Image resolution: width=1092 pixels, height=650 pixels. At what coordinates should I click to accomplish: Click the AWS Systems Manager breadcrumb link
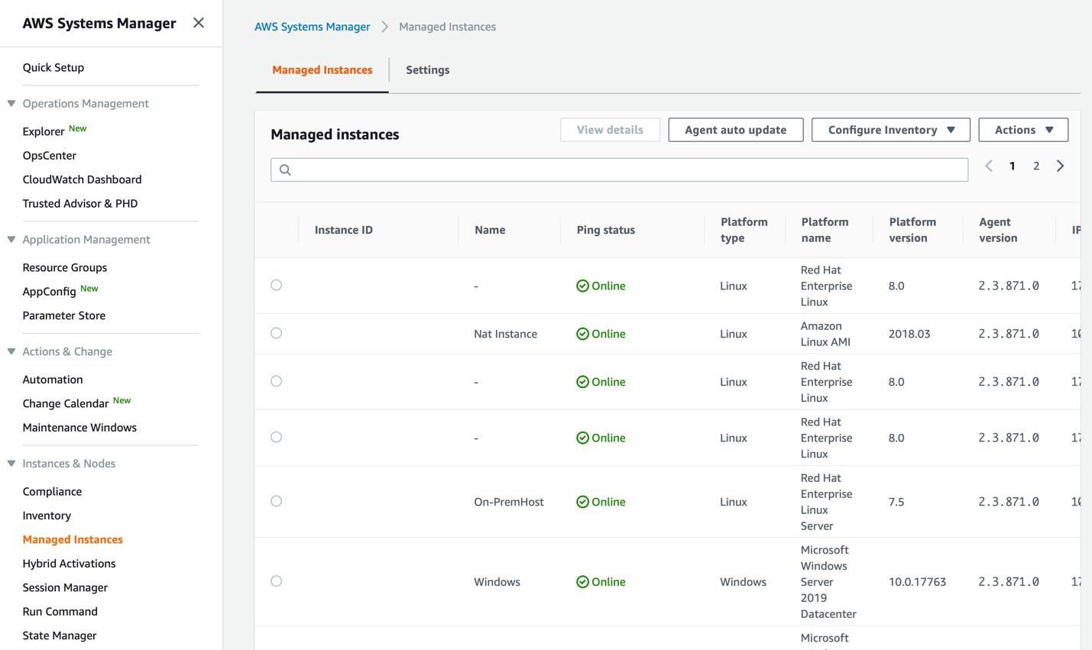[x=313, y=26]
